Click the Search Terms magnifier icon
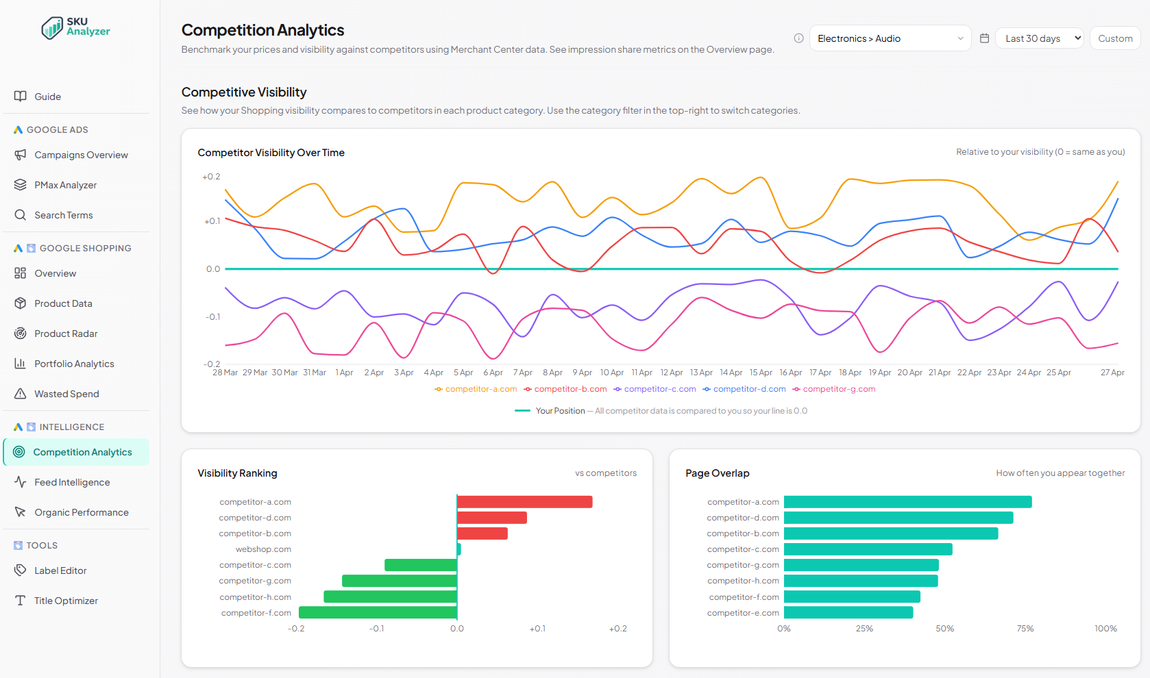The image size is (1150, 678). [x=21, y=214]
